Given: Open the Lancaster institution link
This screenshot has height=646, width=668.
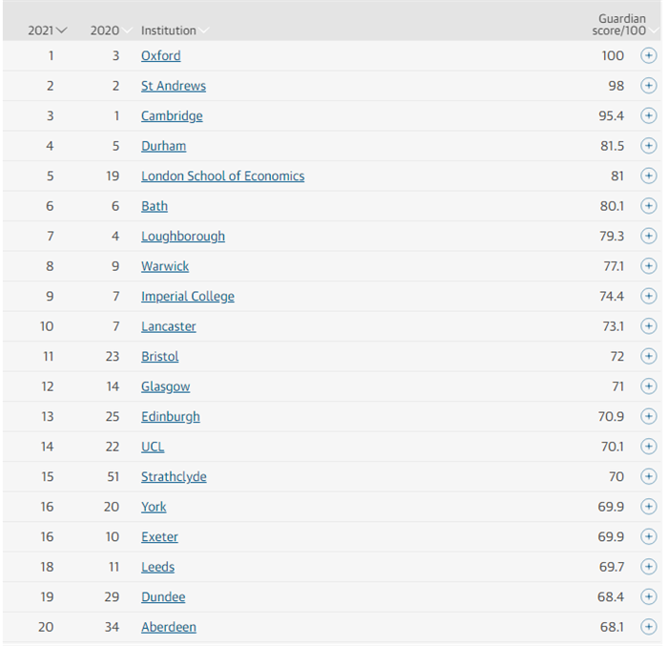Looking at the screenshot, I should point(168,326).
